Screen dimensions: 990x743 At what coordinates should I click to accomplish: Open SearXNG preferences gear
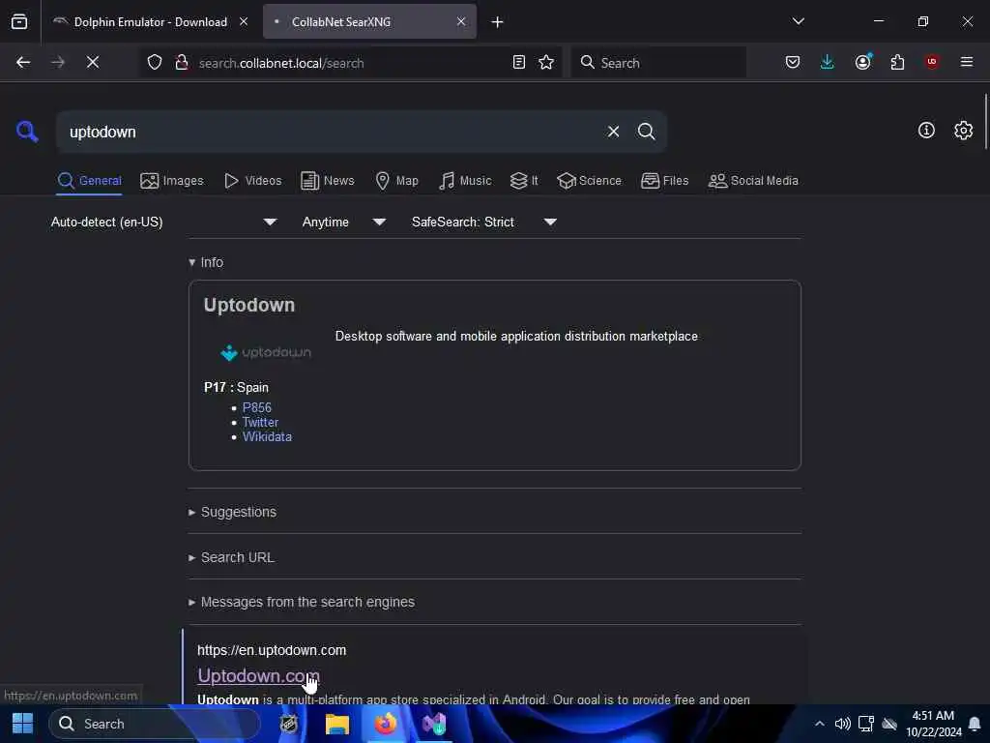coord(963,131)
